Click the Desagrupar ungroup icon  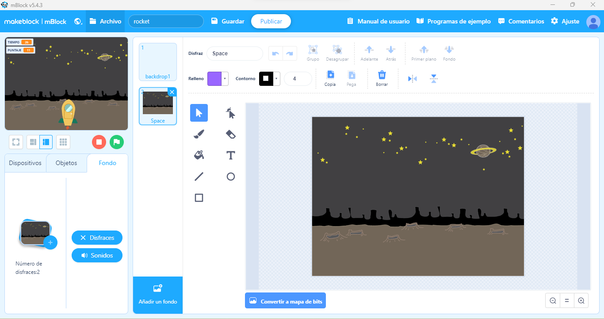[337, 50]
